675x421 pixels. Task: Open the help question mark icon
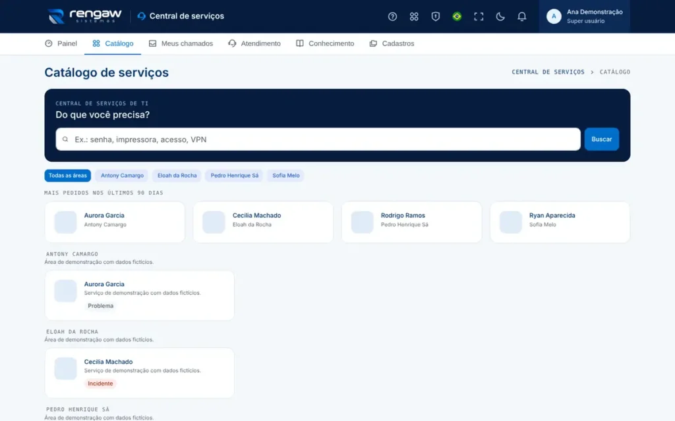tap(392, 16)
